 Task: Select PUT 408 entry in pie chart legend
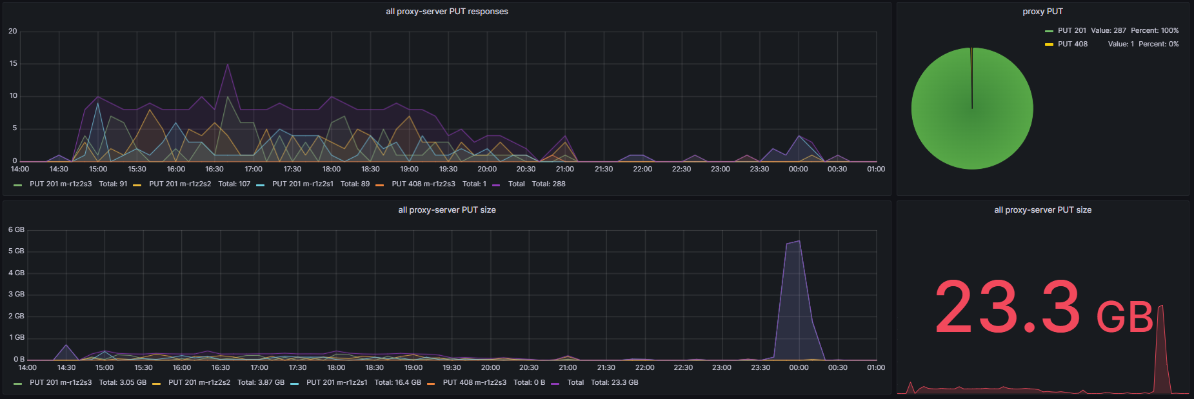1072,44
